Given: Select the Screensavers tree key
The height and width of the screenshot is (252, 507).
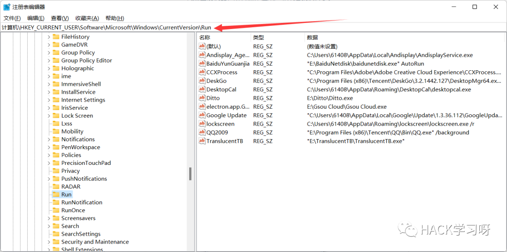Looking at the screenshot, I should click(77, 218).
